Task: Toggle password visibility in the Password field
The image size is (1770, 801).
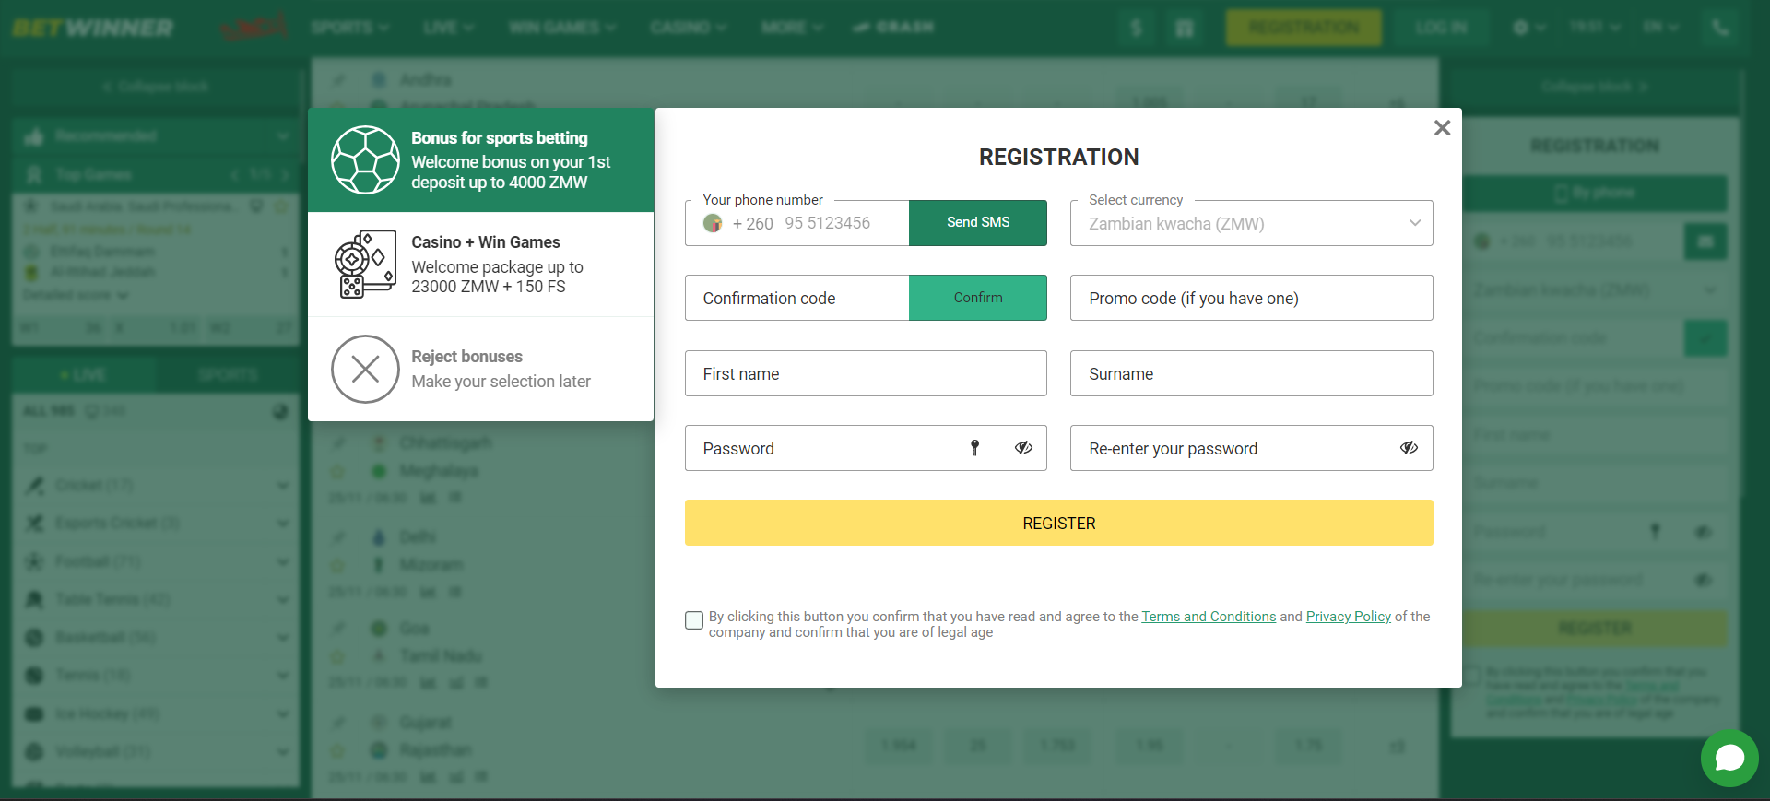Action: point(1023,448)
